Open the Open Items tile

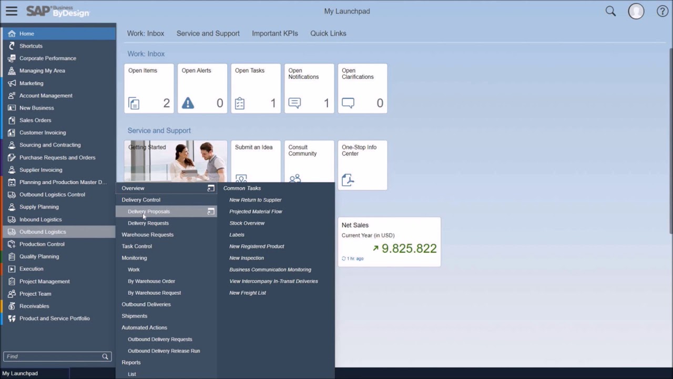coord(149,88)
